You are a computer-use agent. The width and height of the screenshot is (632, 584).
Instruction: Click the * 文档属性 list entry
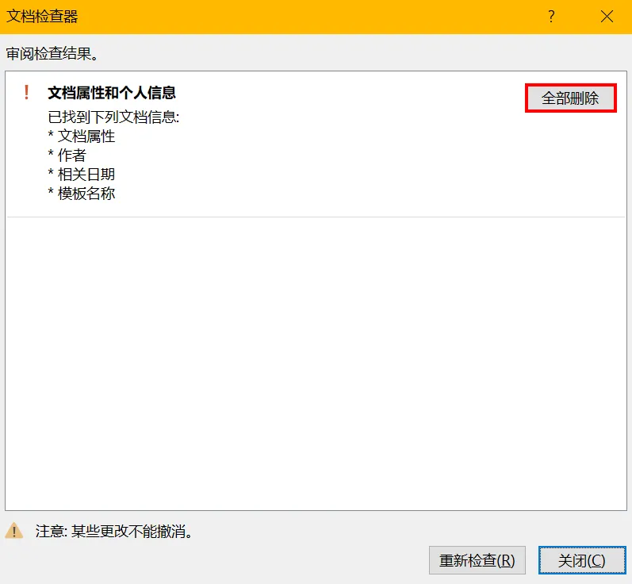[82, 136]
